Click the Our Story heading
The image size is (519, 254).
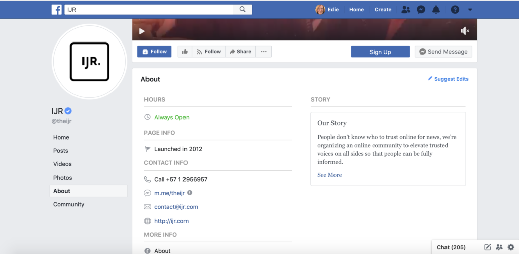pos(332,123)
